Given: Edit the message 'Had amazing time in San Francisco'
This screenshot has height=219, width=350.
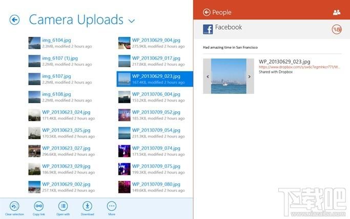Looking at the screenshot, I should pos(230,47).
